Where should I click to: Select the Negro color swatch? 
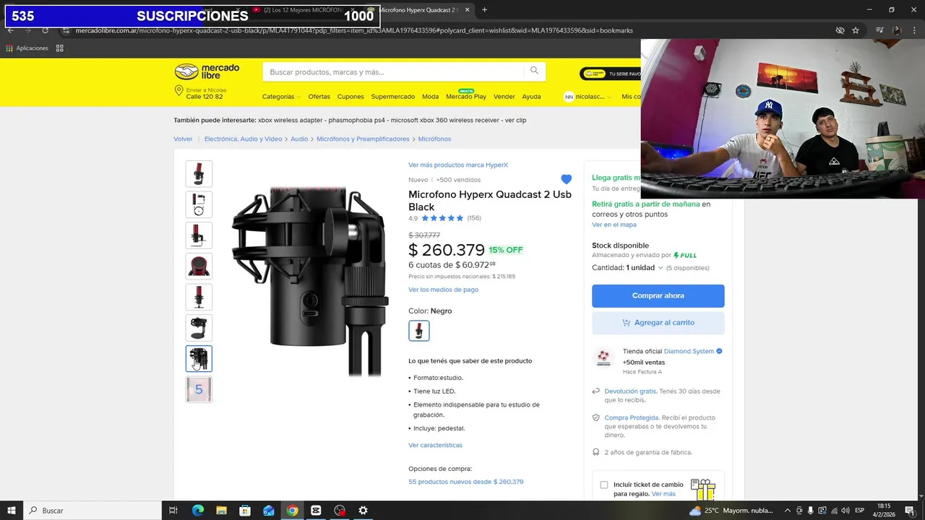click(419, 331)
